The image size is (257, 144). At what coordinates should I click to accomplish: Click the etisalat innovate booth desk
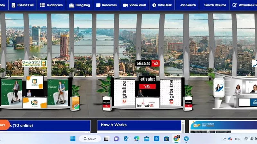[147, 103]
